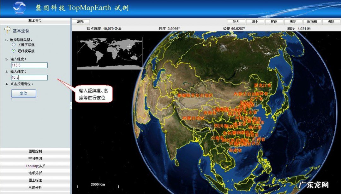The width and height of the screenshot is (341, 194).
Task: Expand the 三维分析 accordion section
Action: point(35,187)
